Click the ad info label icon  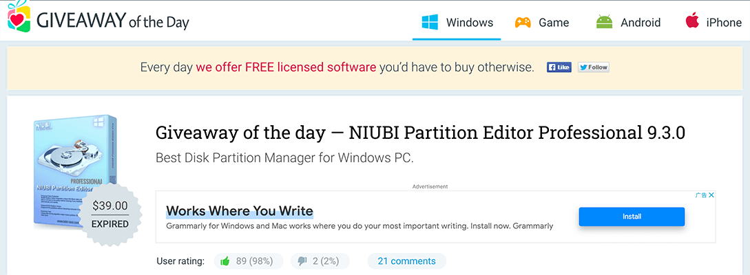click(701, 196)
